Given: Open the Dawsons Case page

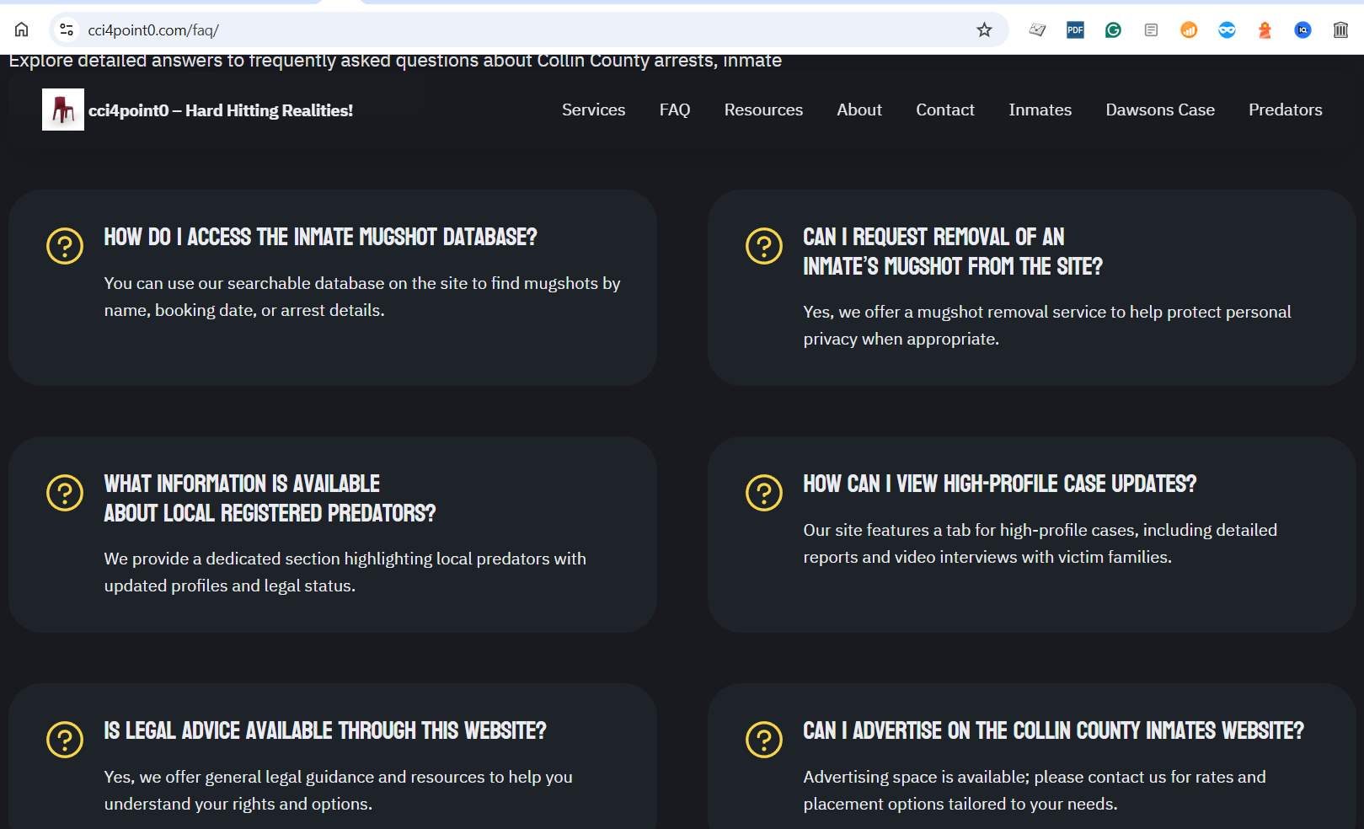Looking at the screenshot, I should tap(1160, 110).
